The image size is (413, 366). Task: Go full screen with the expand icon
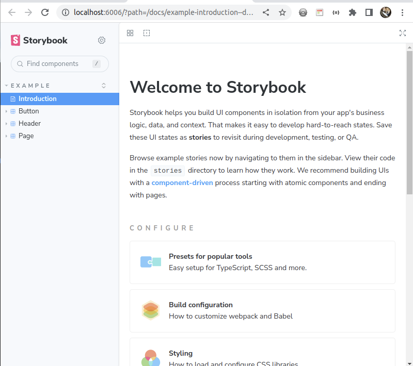[x=403, y=33]
